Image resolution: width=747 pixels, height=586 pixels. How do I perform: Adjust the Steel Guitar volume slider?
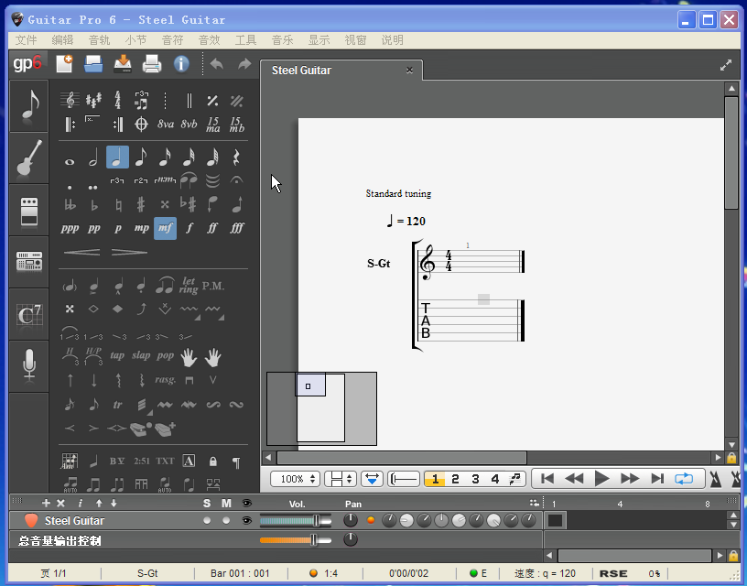pyautogui.click(x=296, y=521)
